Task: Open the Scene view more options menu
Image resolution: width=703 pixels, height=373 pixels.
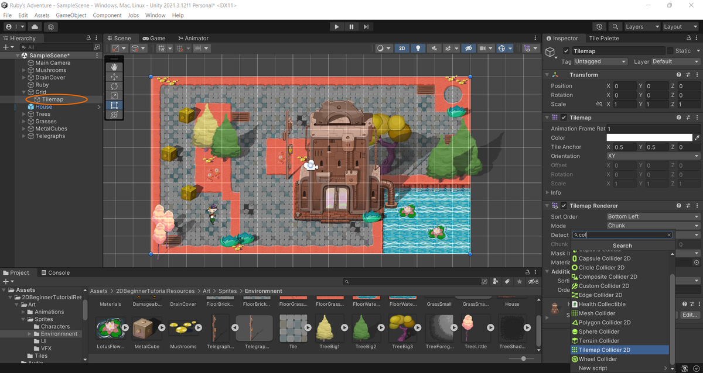Action: pyautogui.click(x=537, y=38)
